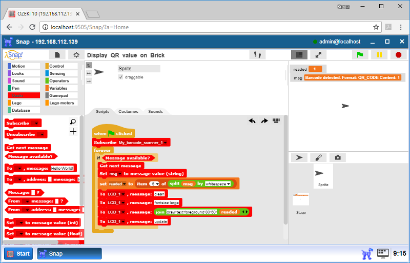Search blocks with magnifier icon
Screen dimensions: 410x263
tap(73, 122)
